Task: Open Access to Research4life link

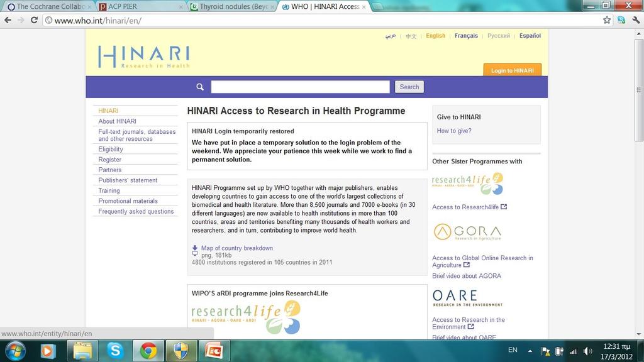Action: point(465,207)
